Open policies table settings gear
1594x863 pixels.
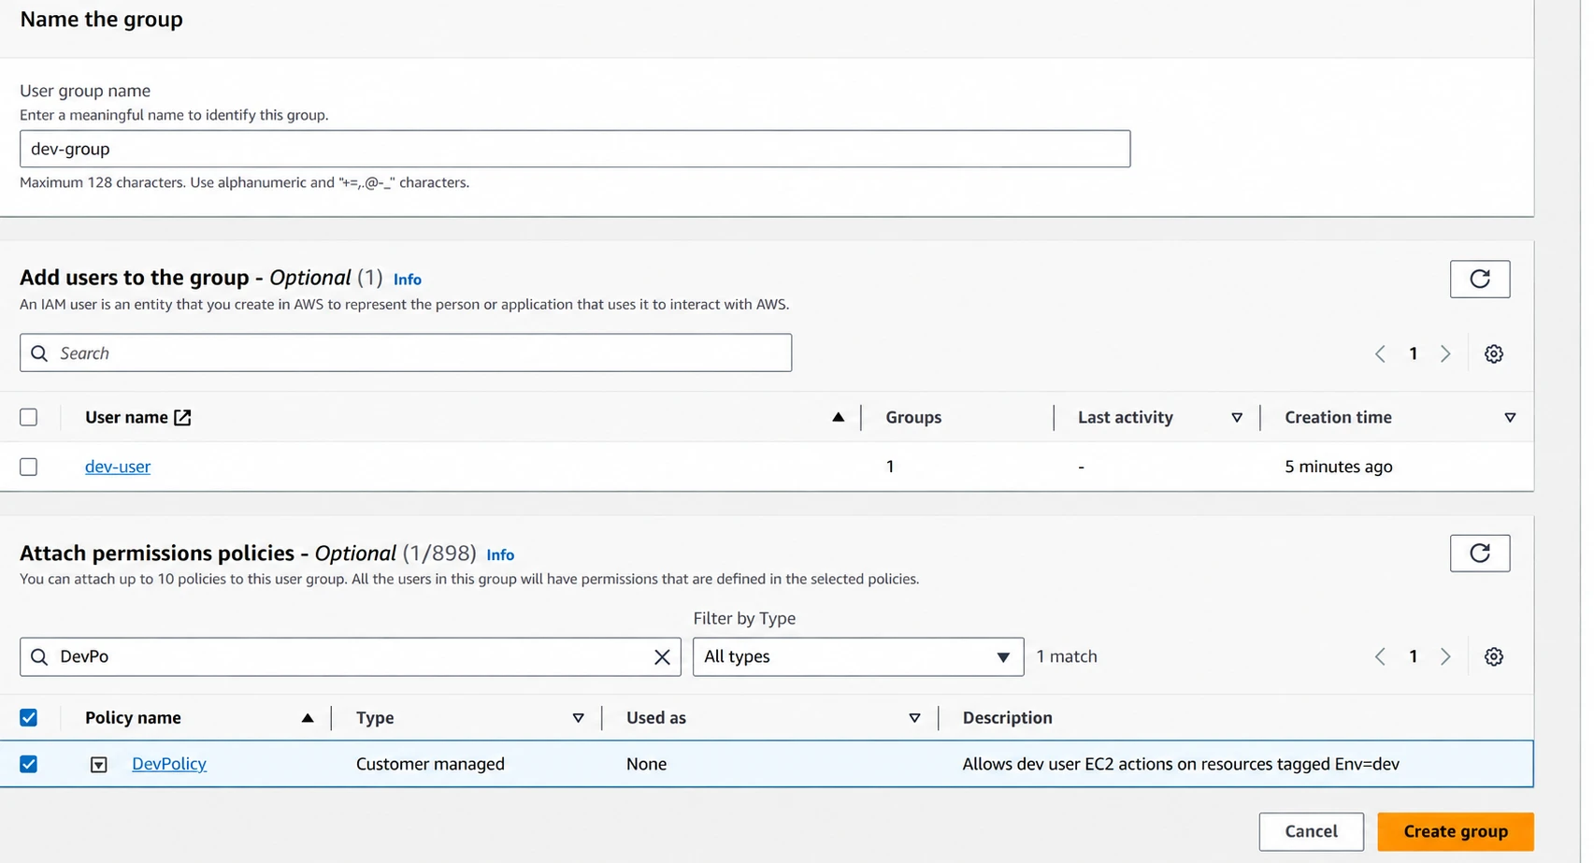(x=1493, y=656)
